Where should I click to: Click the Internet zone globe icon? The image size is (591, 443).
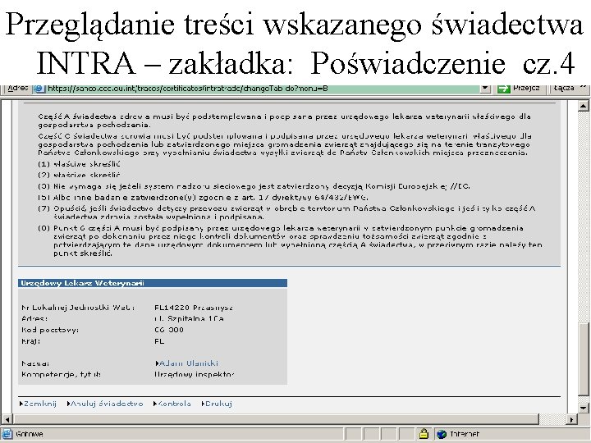click(442, 434)
